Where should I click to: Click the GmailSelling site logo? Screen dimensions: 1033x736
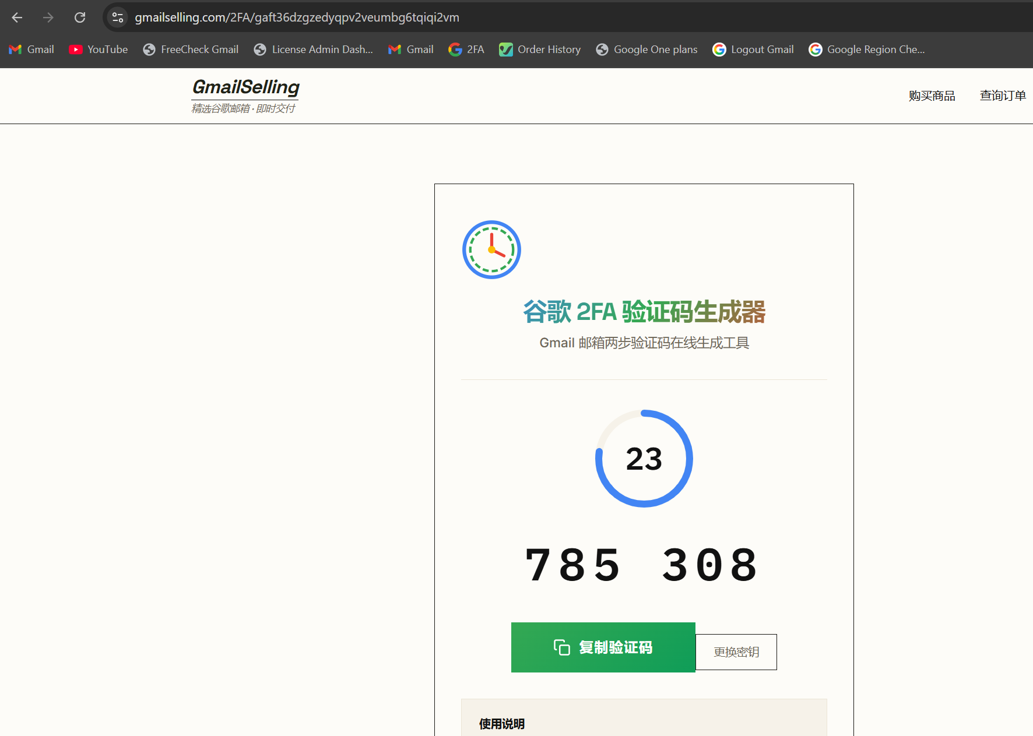pos(245,87)
